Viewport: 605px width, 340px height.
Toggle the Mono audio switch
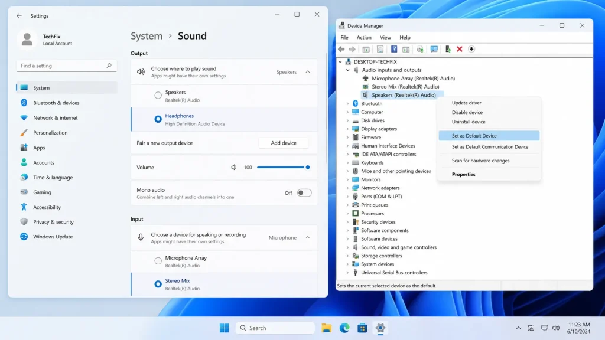[304, 193]
